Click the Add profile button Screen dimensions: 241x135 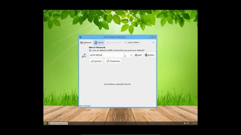[x=138, y=55]
